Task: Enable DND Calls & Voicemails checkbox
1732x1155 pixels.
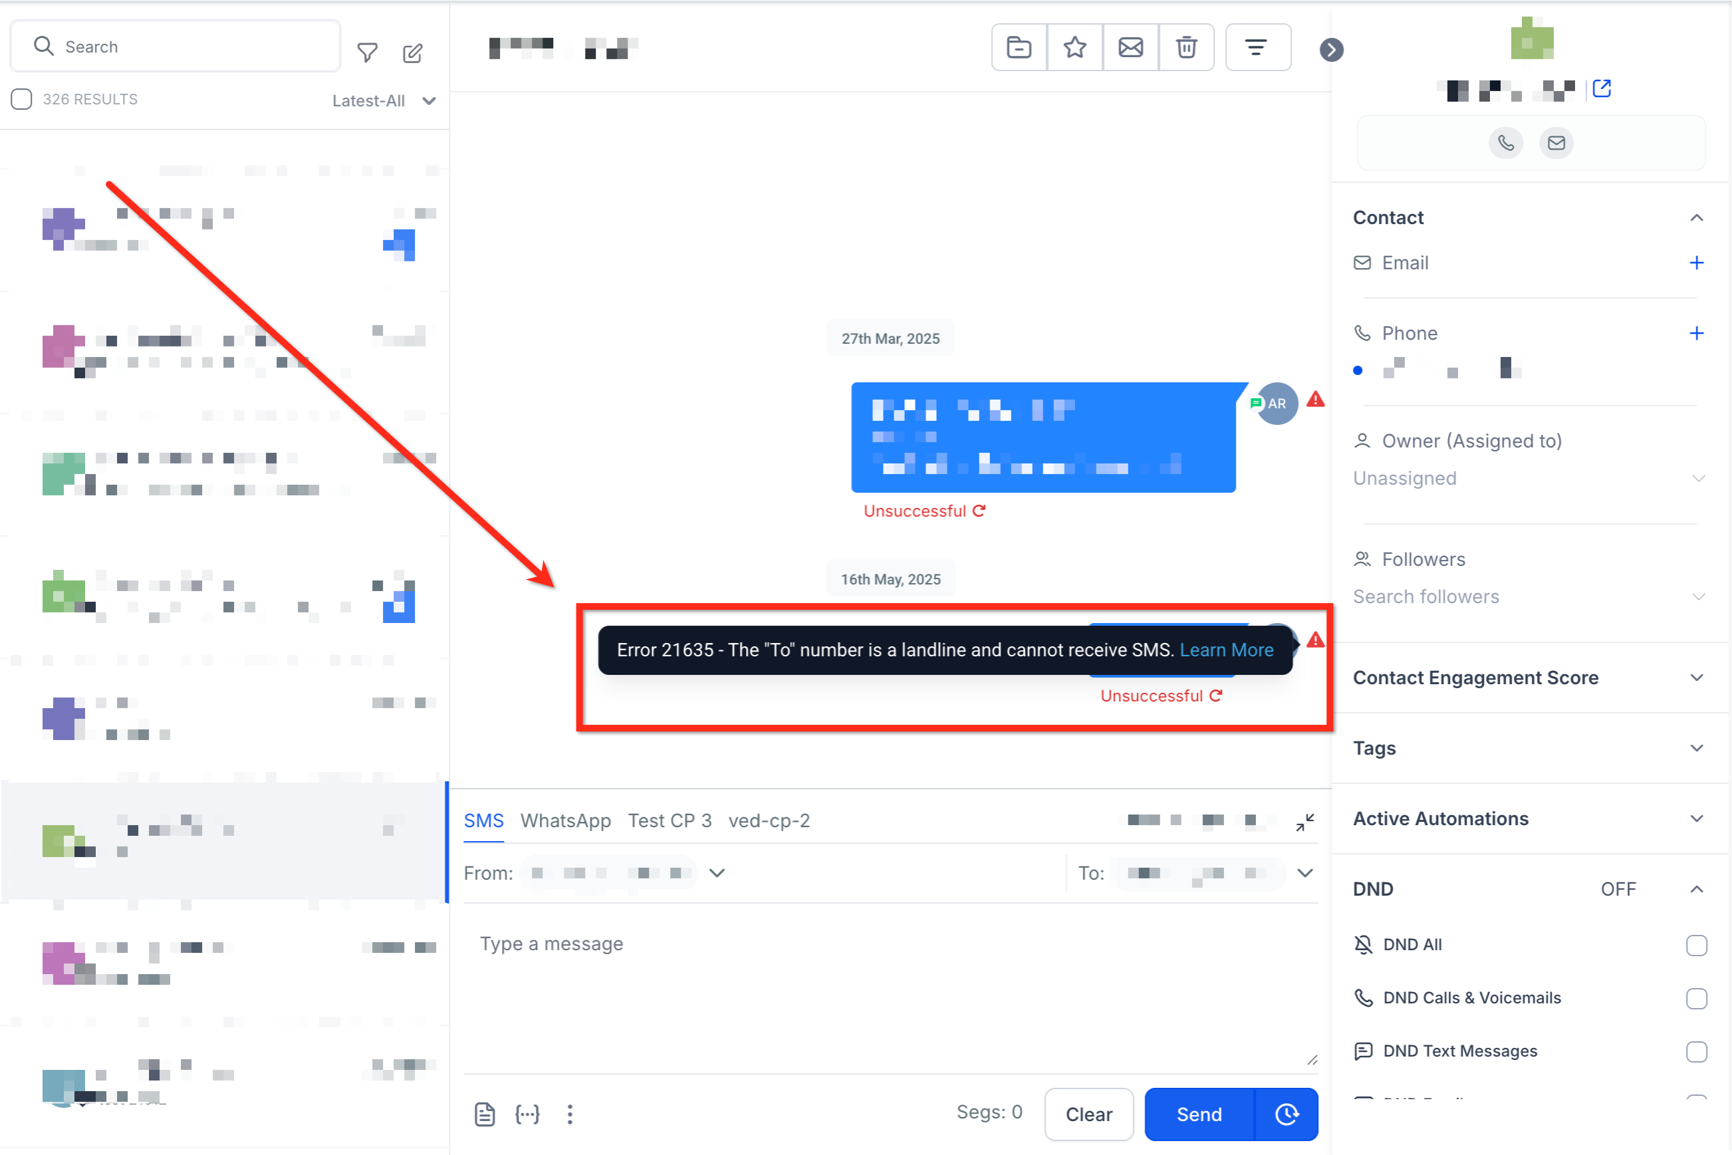Action: [1696, 998]
